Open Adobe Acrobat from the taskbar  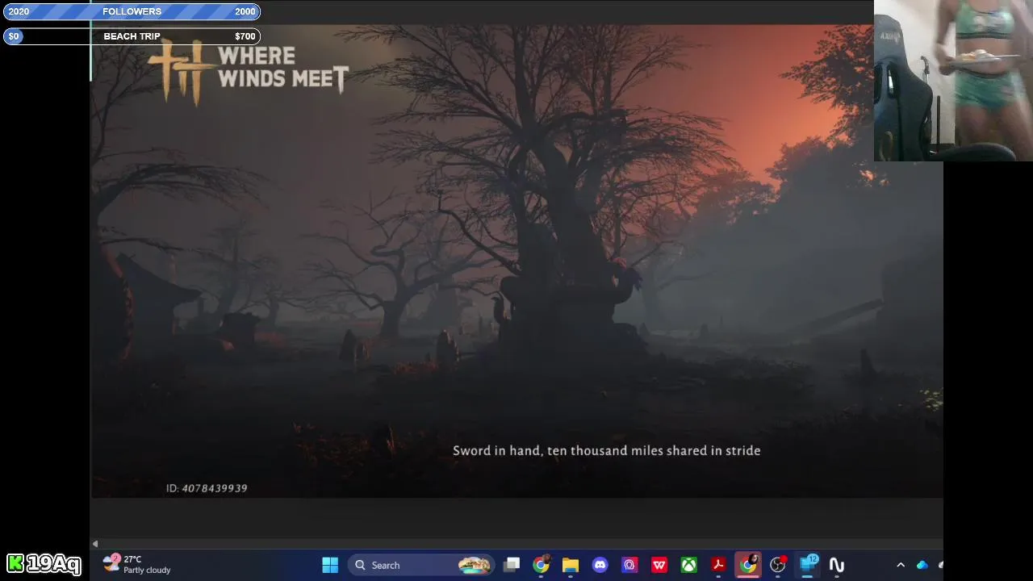[718, 565]
